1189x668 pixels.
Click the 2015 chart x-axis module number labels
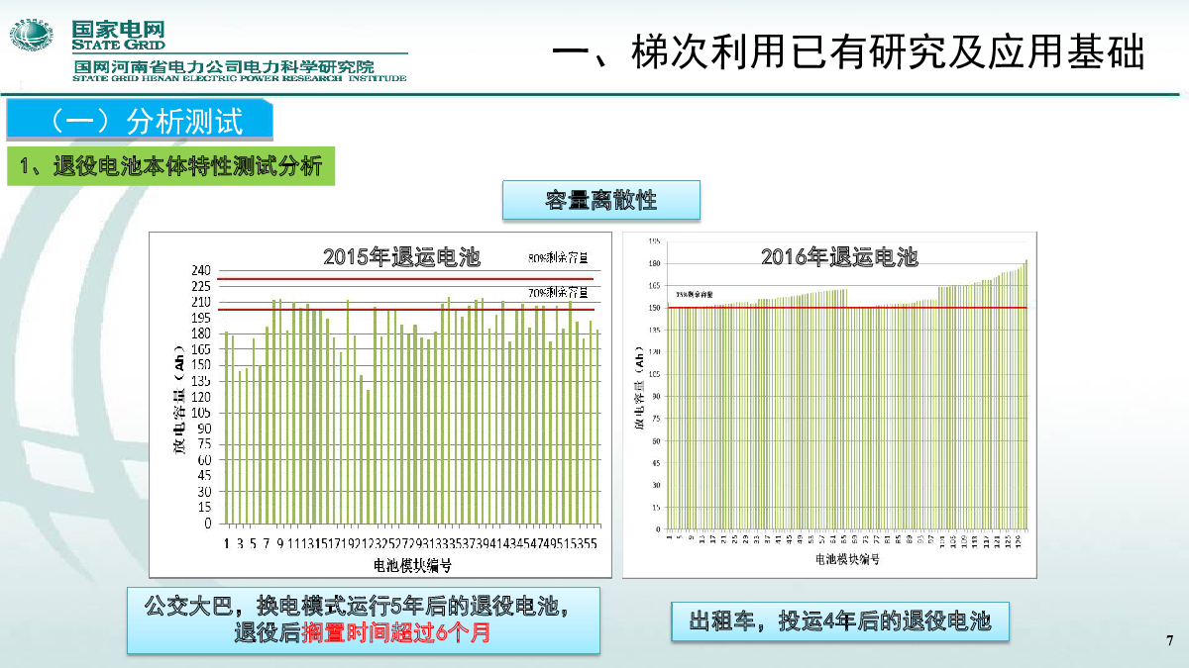click(x=410, y=543)
